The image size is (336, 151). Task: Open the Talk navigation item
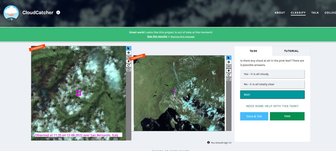tap(315, 13)
